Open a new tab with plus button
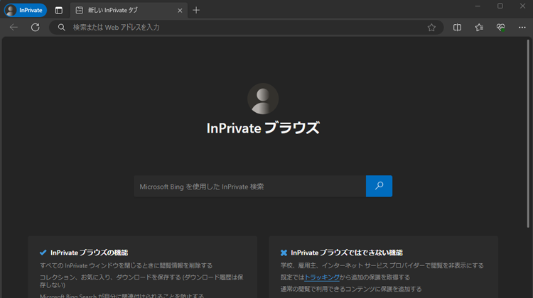 coord(196,10)
